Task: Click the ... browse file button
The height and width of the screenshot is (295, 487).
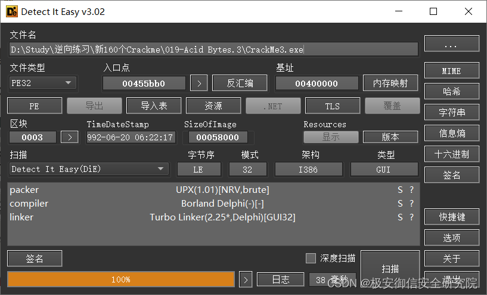Action: click(x=452, y=44)
